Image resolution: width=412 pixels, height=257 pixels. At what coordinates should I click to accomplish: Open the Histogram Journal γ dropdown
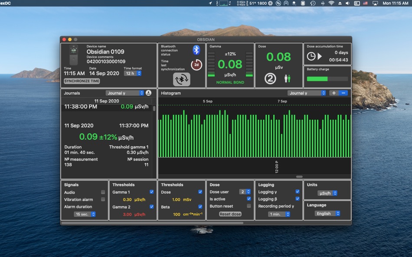coord(306,93)
